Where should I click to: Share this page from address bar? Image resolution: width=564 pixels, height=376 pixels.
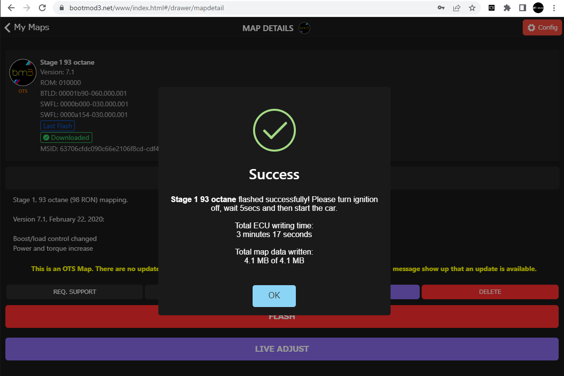click(x=457, y=8)
